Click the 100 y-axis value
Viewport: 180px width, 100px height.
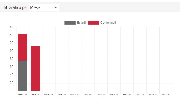[11, 51]
